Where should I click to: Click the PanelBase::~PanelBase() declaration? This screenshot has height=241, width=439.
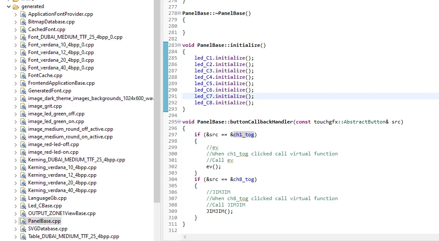pos(217,13)
